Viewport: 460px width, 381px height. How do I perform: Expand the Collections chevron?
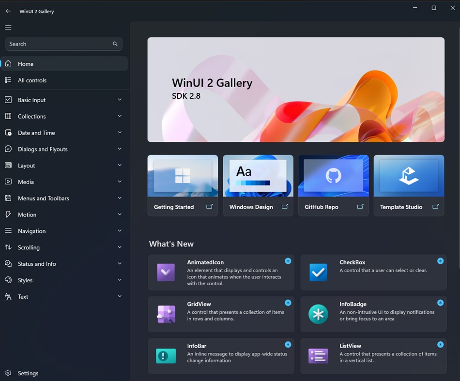120,116
